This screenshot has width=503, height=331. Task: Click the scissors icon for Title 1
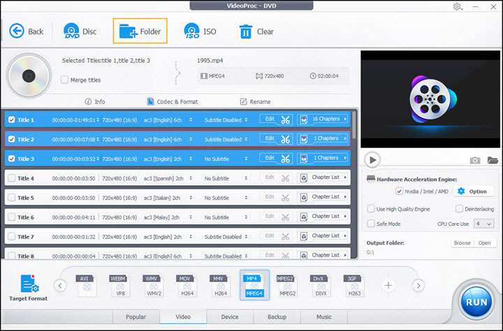coord(285,119)
